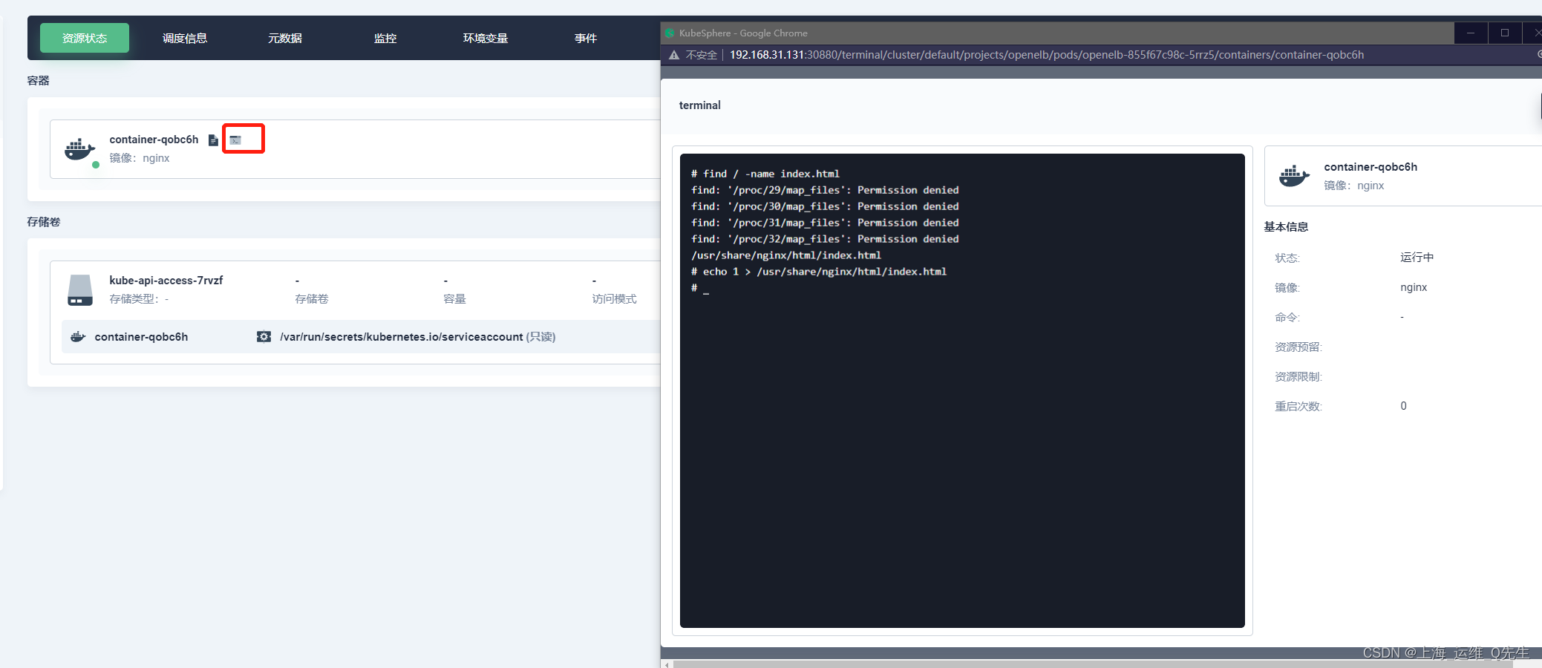Click the container-qobc6h title in terminal side panel
This screenshot has width=1542, height=668.
point(1371,167)
